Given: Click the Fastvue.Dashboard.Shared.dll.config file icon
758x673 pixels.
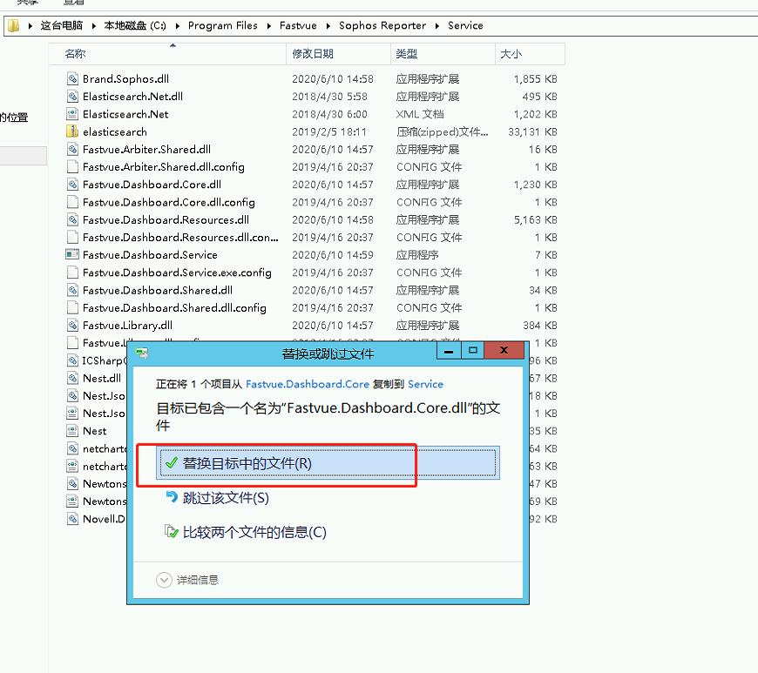Looking at the screenshot, I should (x=72, y=307).
